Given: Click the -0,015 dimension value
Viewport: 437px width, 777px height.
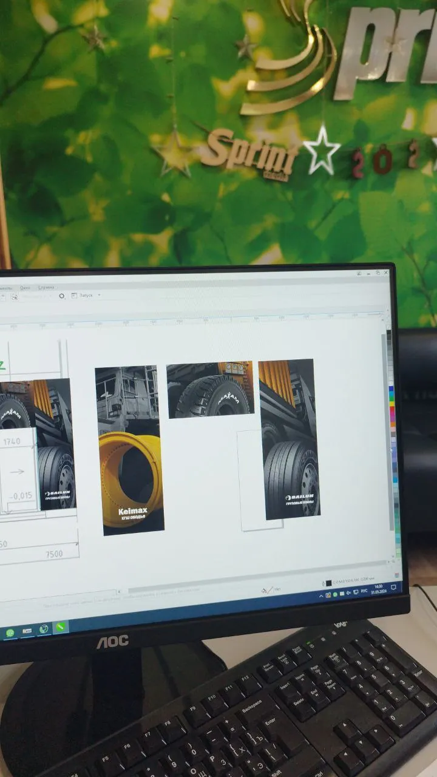Looking at the screenshot, I should coord(21,496).
